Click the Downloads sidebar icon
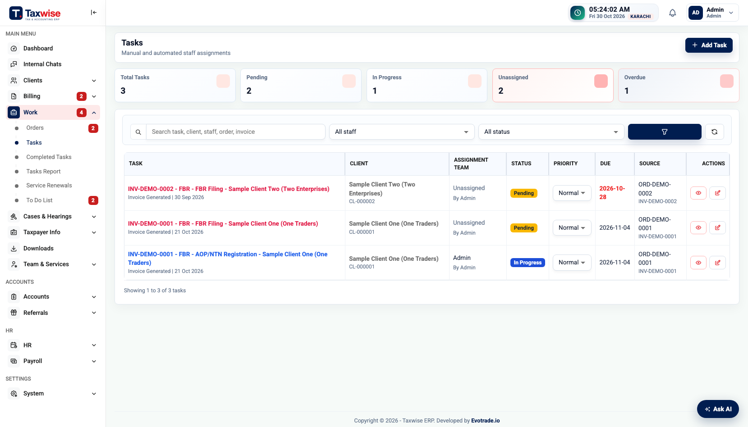The height and width of the screenshot is (427, 748). 14,249
